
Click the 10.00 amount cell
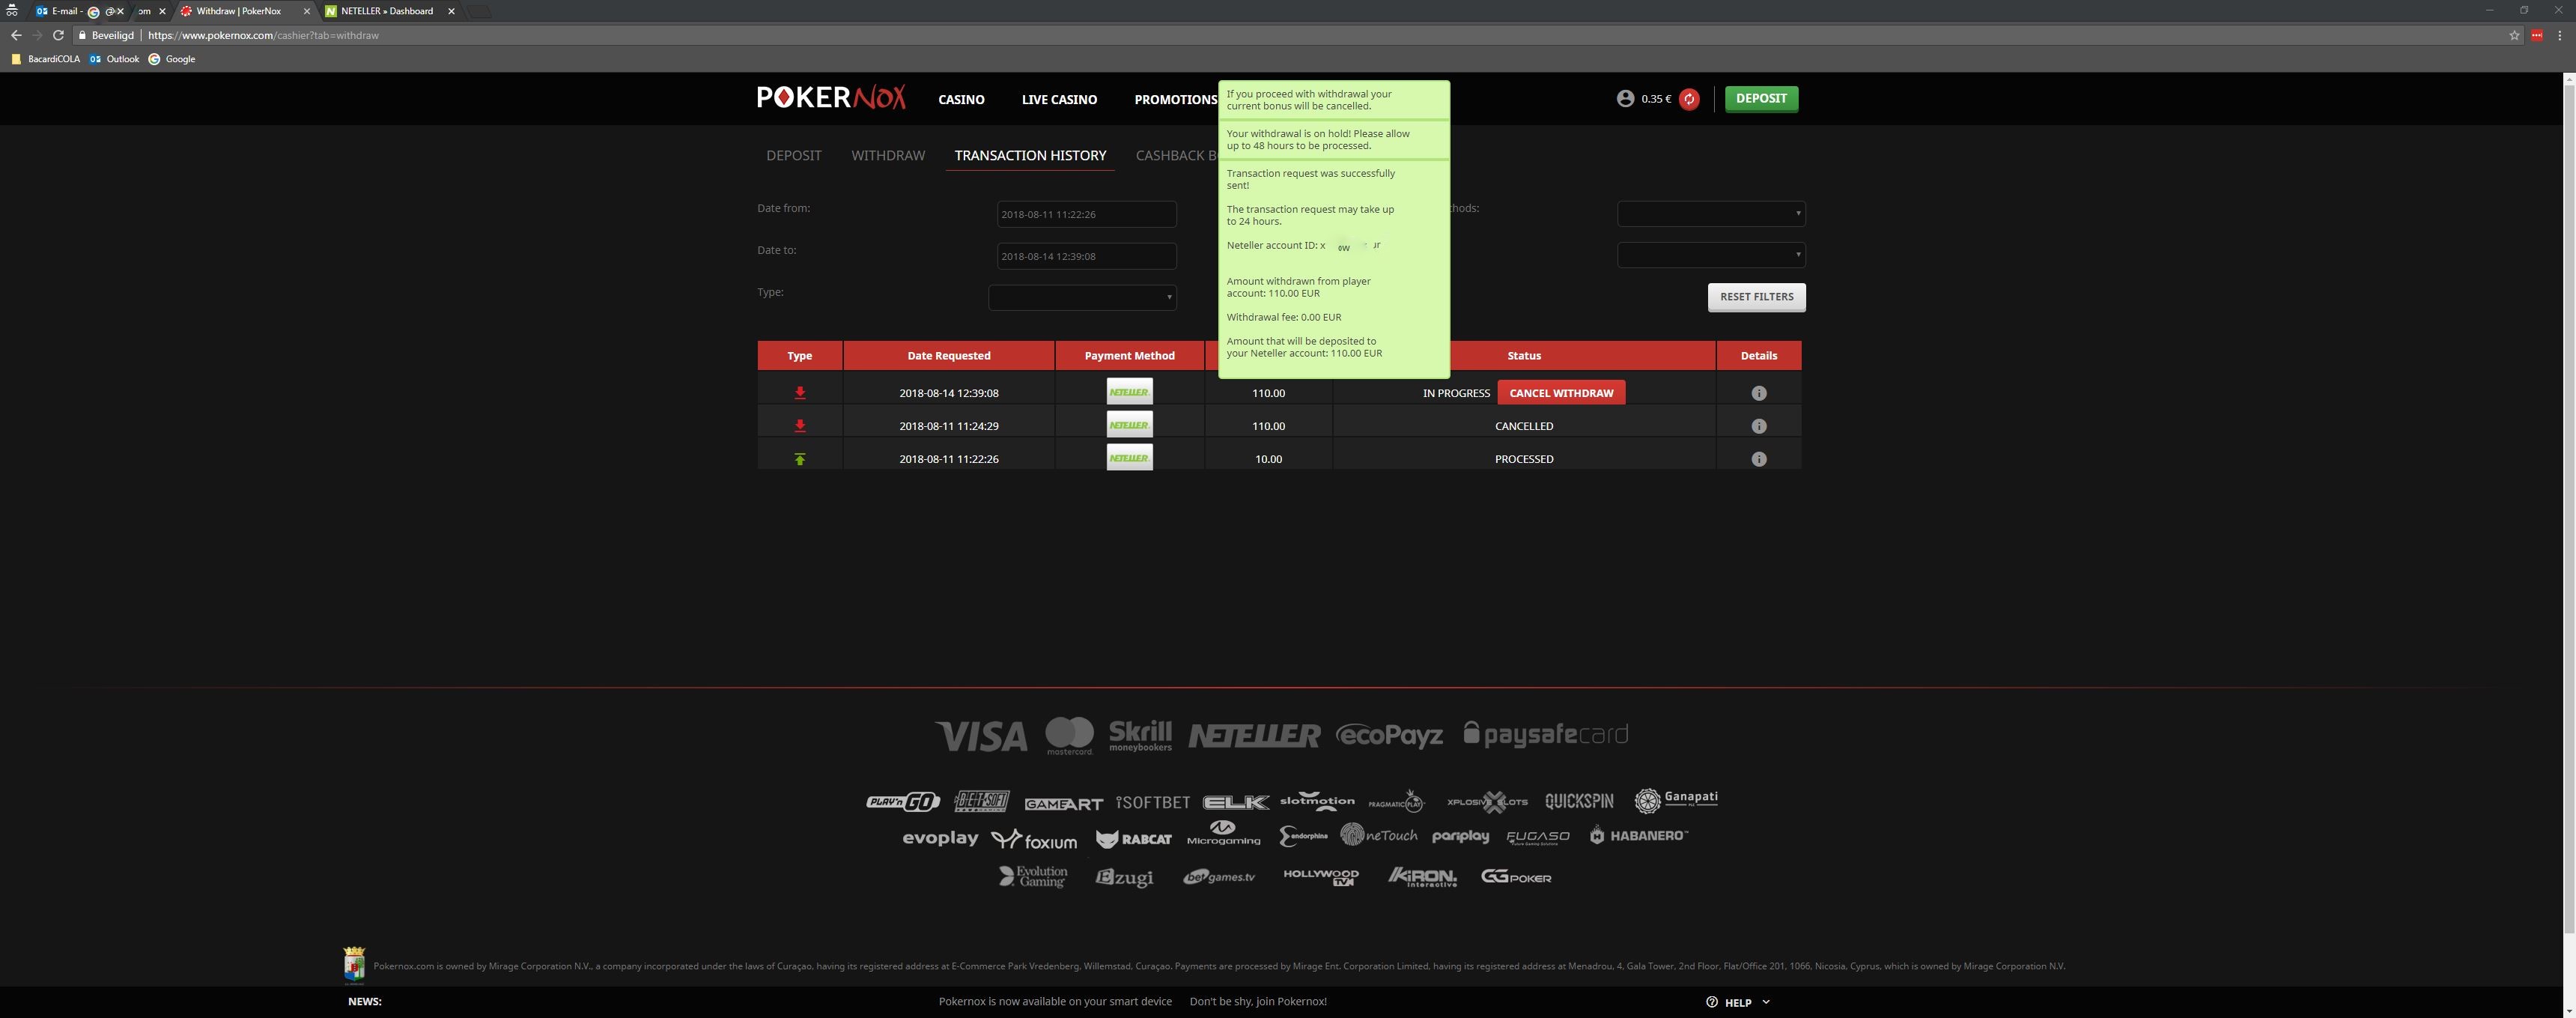click(x=1268, y=459)
